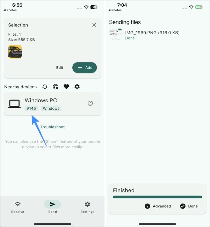210x227 pixels.
Task: Click battery indicator on right screen
Action: (199, 7)
